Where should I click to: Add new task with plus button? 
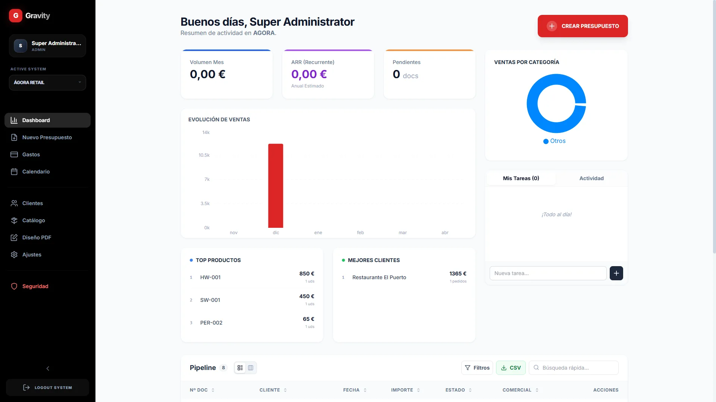pos(616,273)
